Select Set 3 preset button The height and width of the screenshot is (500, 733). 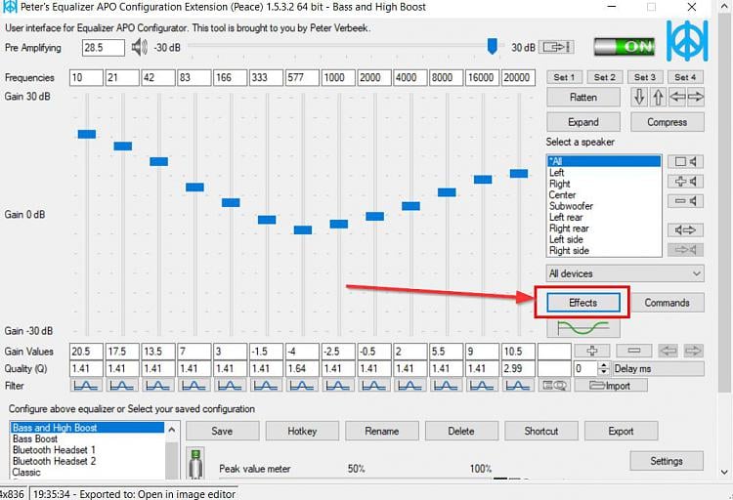click(645, 77)
